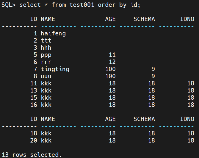Click the ID value 20 in last row
Viewport: 199px width, 158px height.
[x=33, y=140]
